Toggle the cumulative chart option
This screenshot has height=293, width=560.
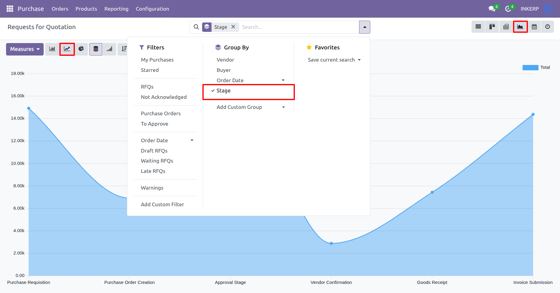click(109, 49)
